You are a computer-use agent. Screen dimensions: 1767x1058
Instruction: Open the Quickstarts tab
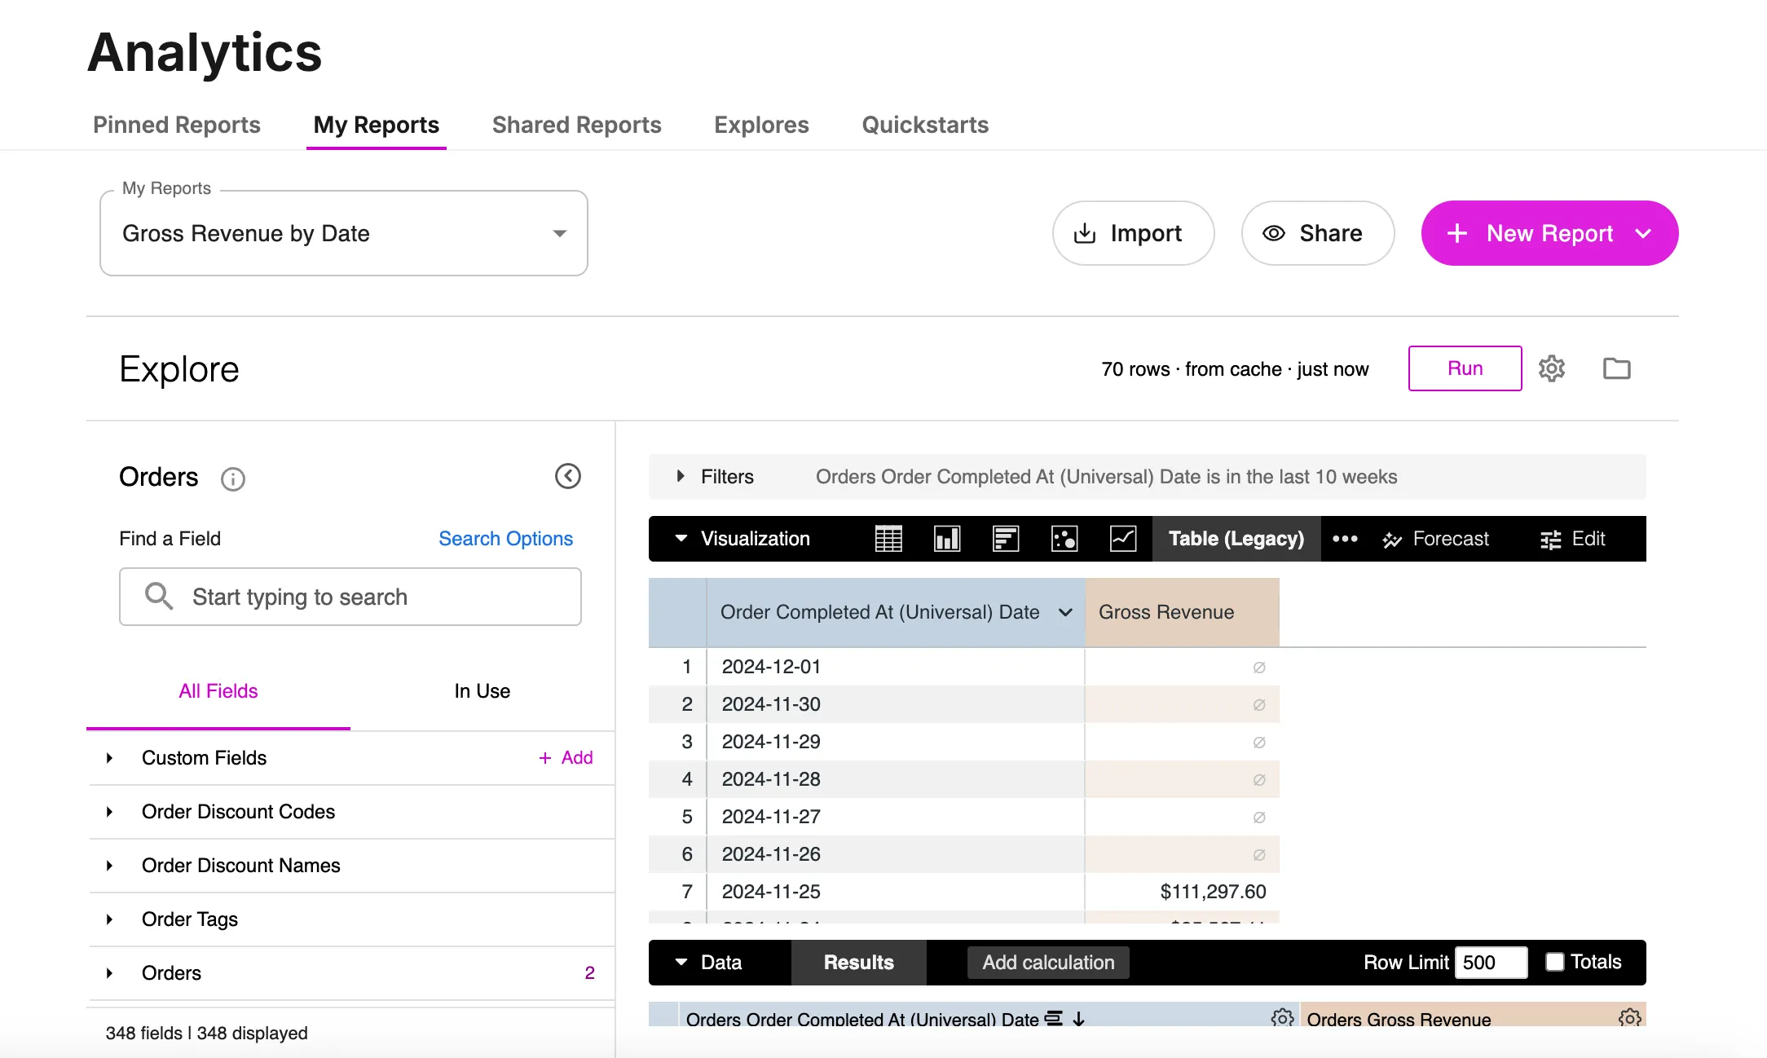pos(925,125)
